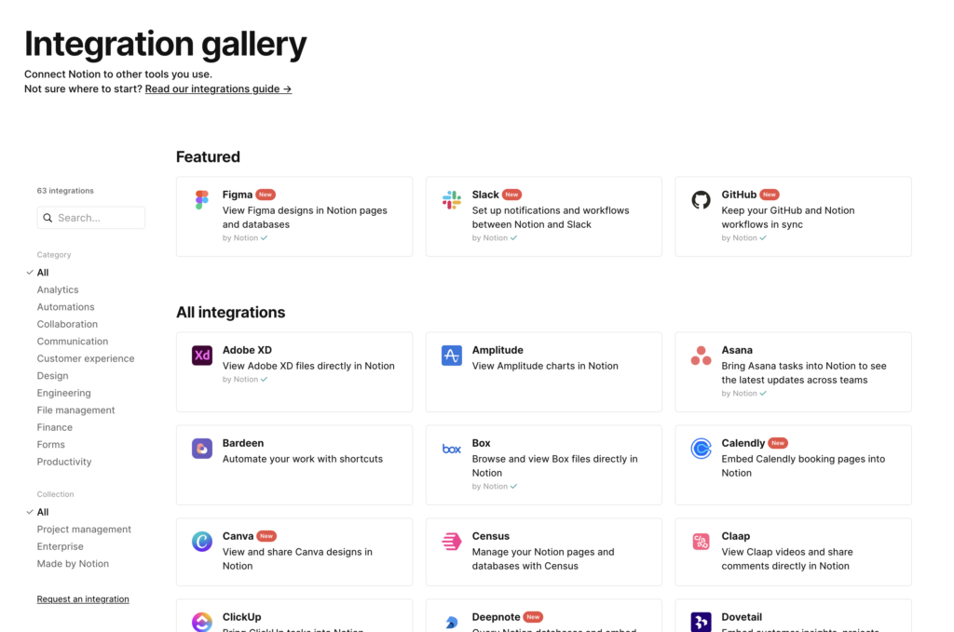Click the GitHub integration icon

point(701,199)
